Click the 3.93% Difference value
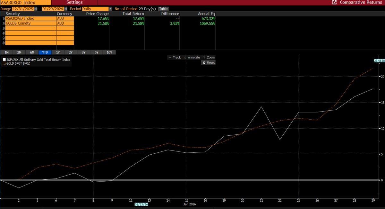 (174, 23)
